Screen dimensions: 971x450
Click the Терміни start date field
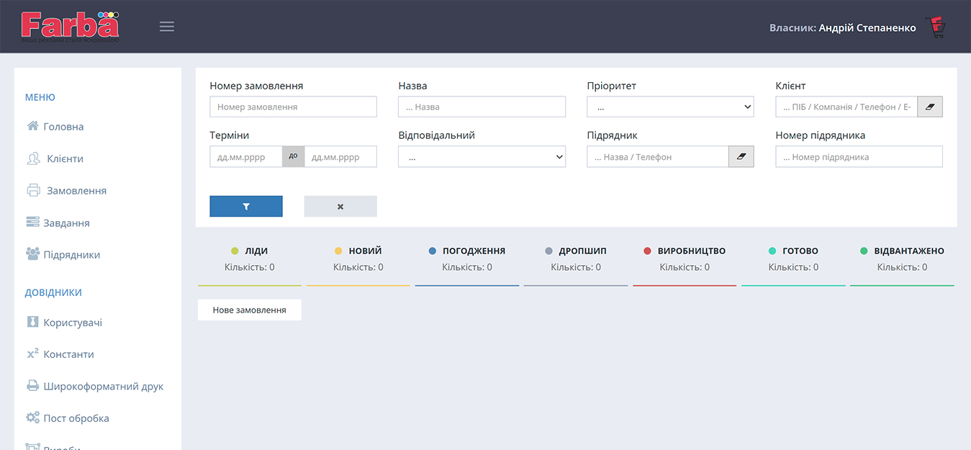(x=245, y=157)
